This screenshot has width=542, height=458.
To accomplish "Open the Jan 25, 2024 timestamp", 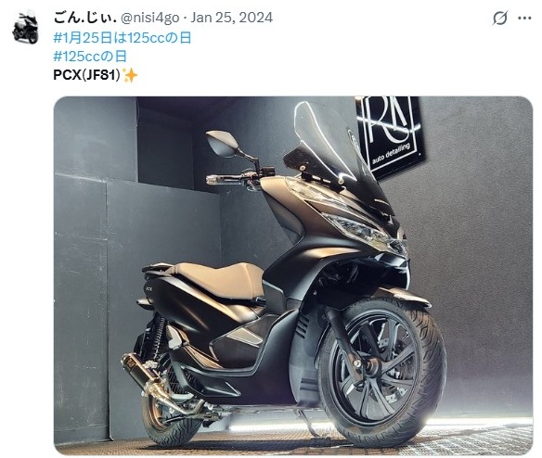I will [x=232, y=18].
